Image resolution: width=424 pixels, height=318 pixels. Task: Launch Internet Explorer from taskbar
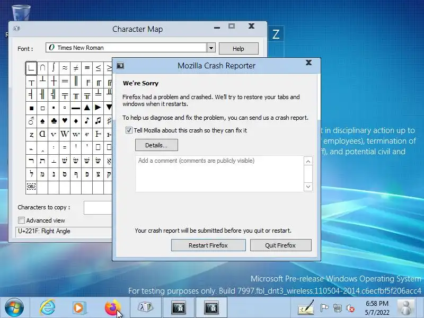[x=47, y=307]
